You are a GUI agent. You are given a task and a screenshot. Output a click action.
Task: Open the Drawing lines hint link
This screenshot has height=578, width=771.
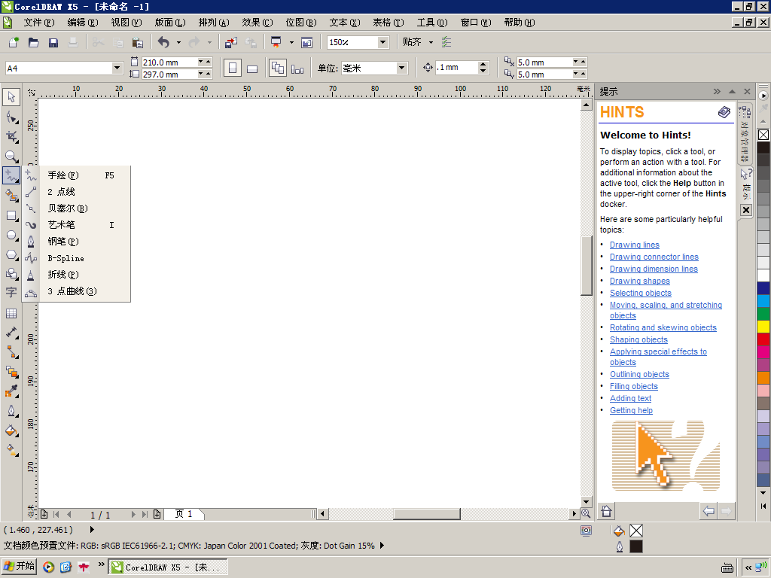634,245
